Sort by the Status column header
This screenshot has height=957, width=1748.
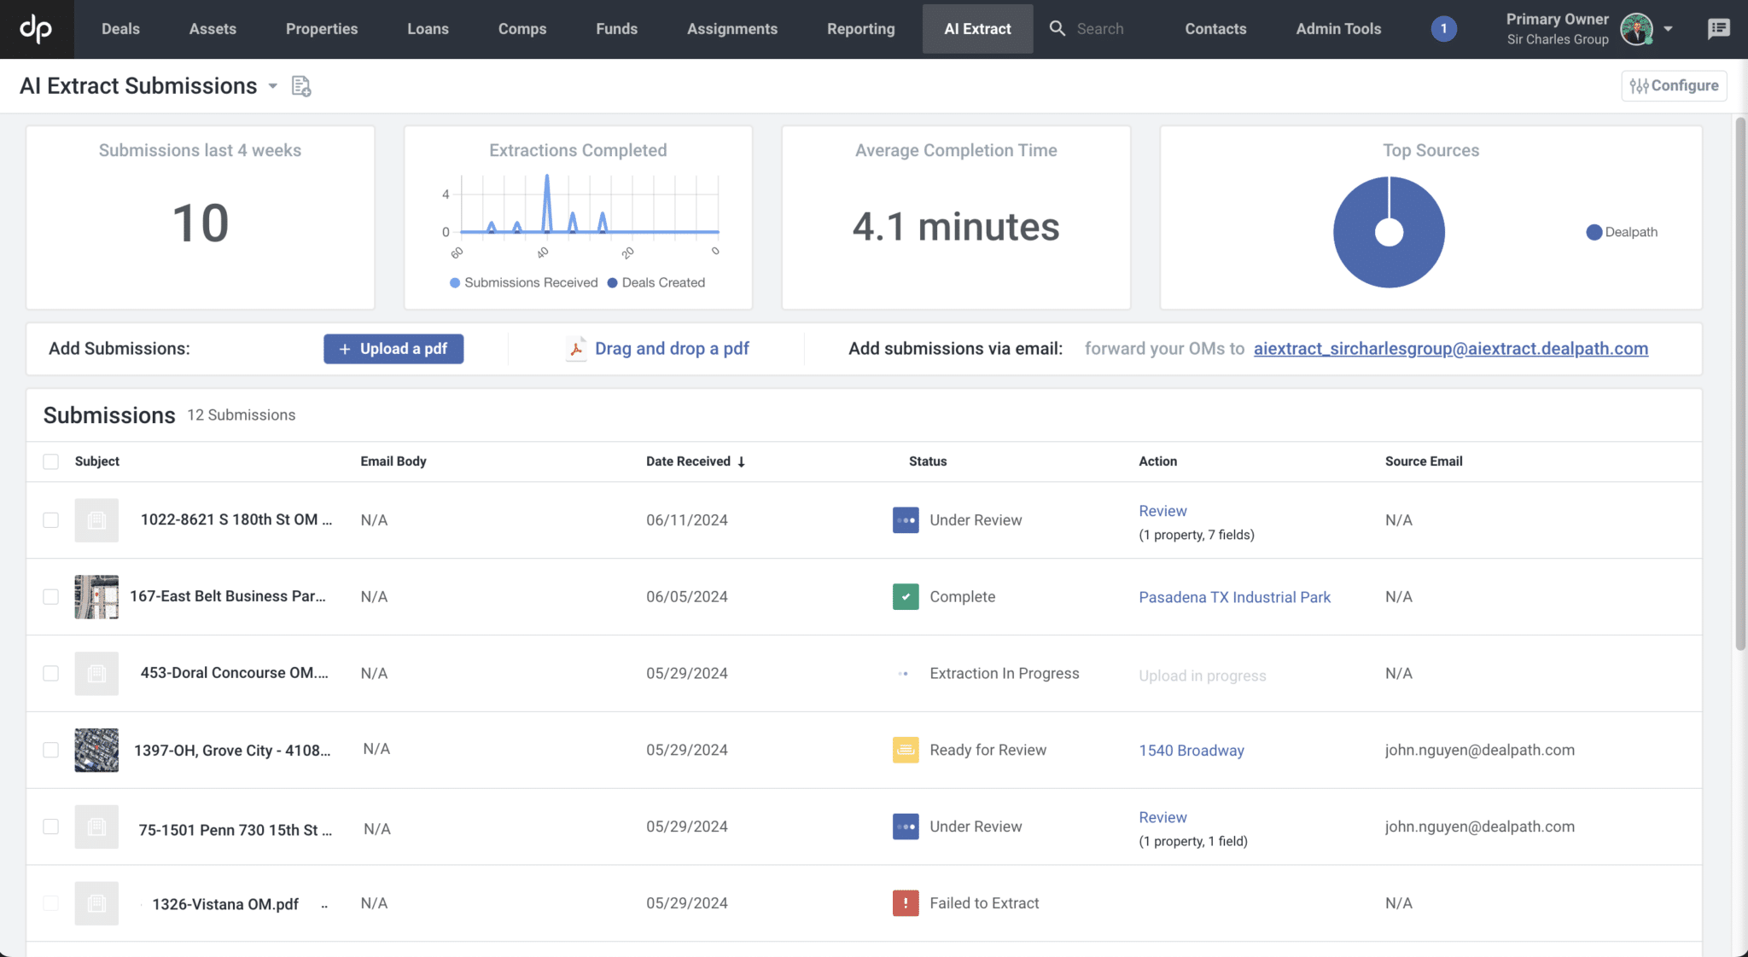click(x=928, y=461)
